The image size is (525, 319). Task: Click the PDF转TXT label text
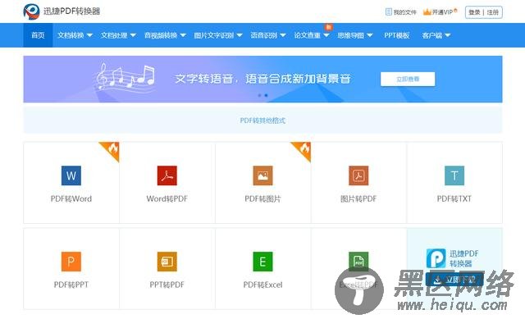pos(454,198)
